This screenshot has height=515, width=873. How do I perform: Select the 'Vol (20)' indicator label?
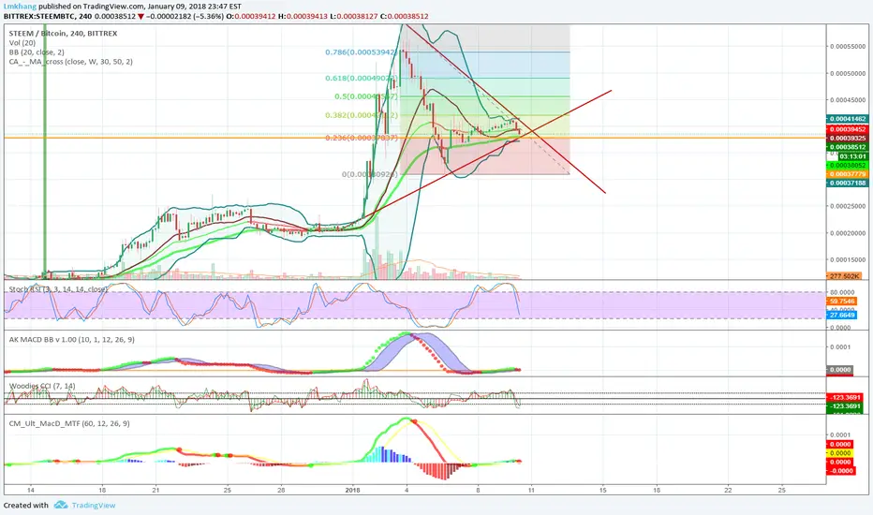22,43
